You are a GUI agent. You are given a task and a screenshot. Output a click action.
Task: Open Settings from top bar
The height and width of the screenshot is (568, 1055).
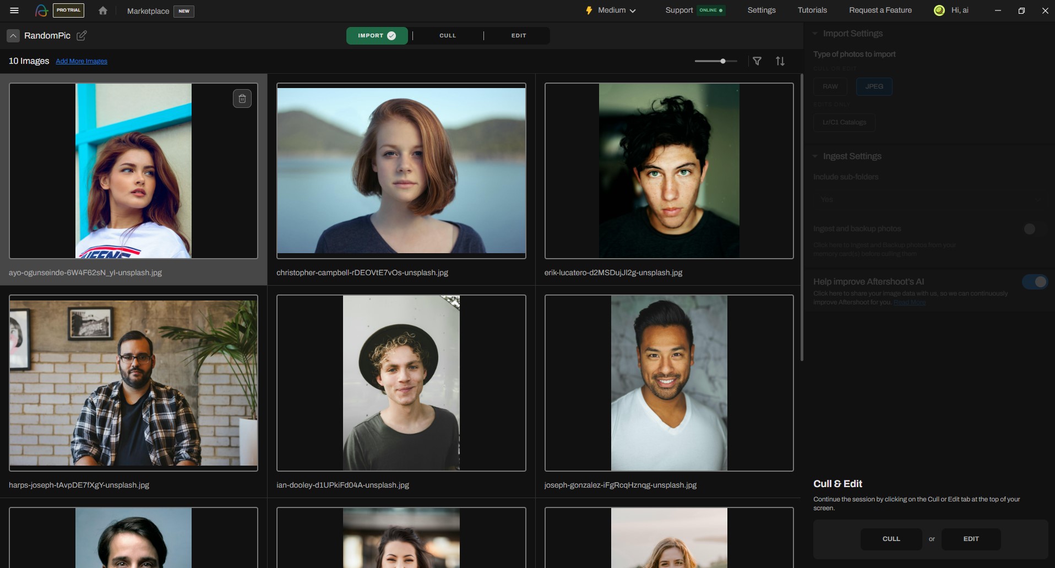pos(762,10)
